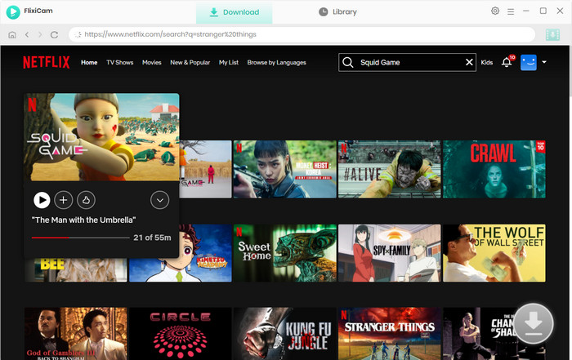The image size is (572, 360).
Task: Switch to the Library tab
Action: pos(337,12)
